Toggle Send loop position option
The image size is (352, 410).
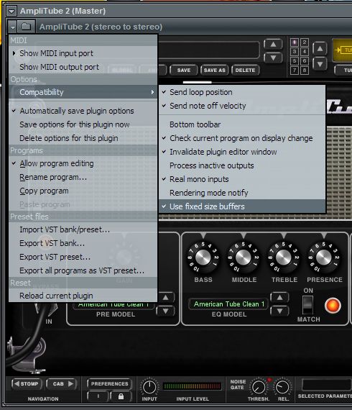click(242, 92)
